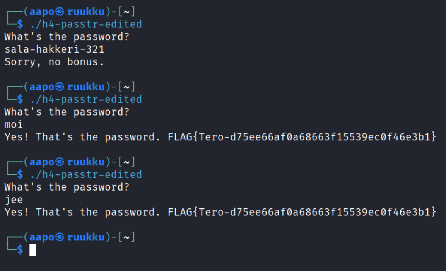Viewport: 446px width, 271px height.
Task: Click the entered password "jee"
Action: point(14,199)
